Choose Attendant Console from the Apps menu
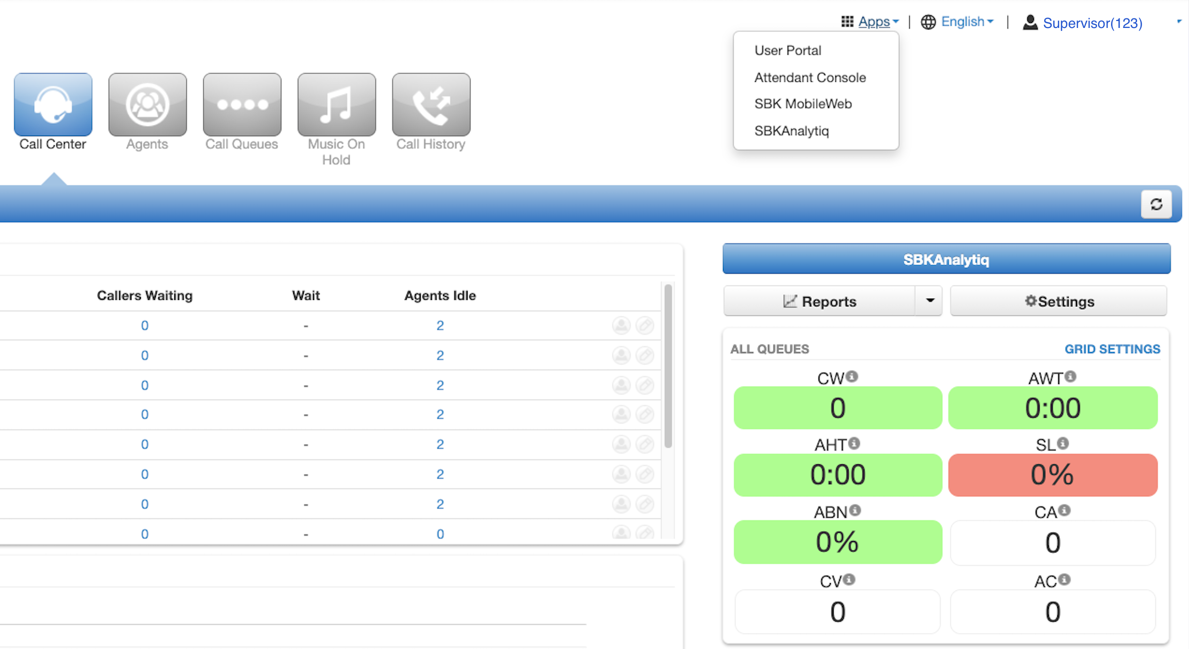This screenshot has height=649, width=1189. click(x=810, y=77)
